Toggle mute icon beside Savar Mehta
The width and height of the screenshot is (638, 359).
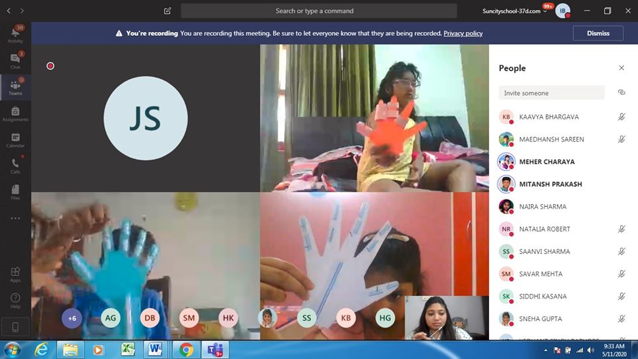pyautogui.click(x=621, y=274)
